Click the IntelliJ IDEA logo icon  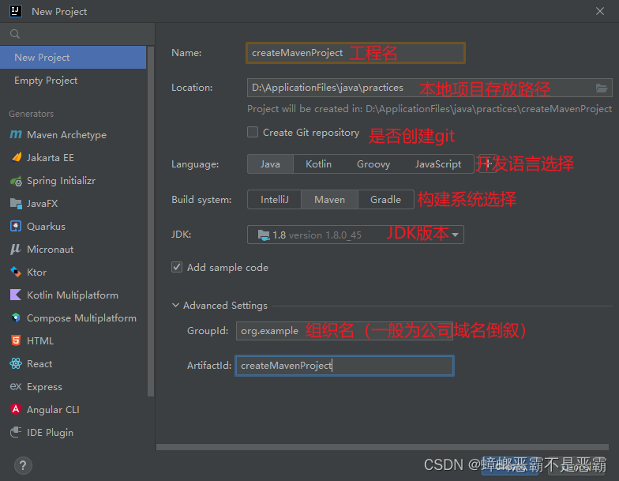point(16,11)
